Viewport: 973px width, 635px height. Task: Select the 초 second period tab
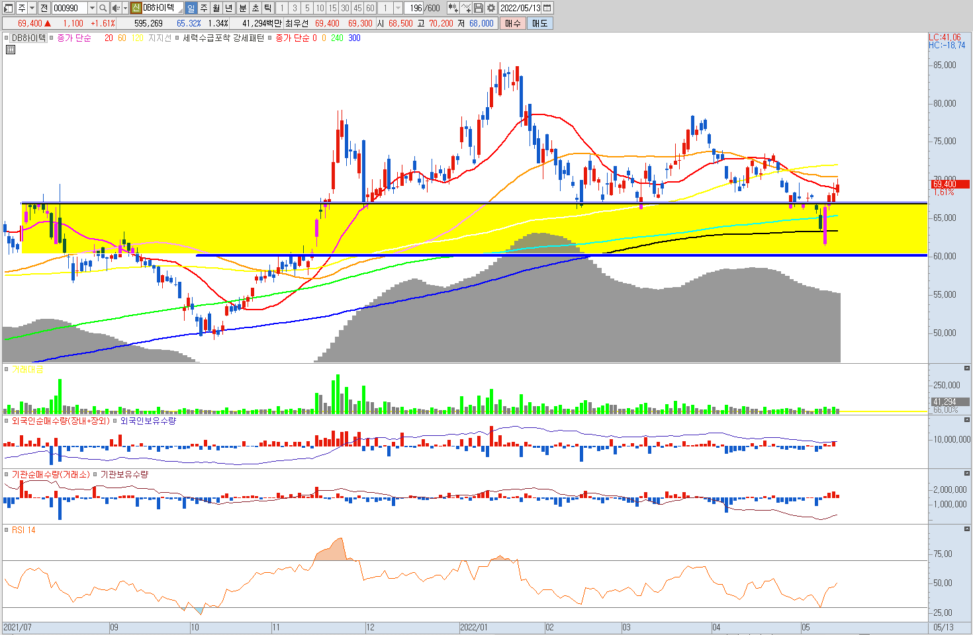[255, 8]
